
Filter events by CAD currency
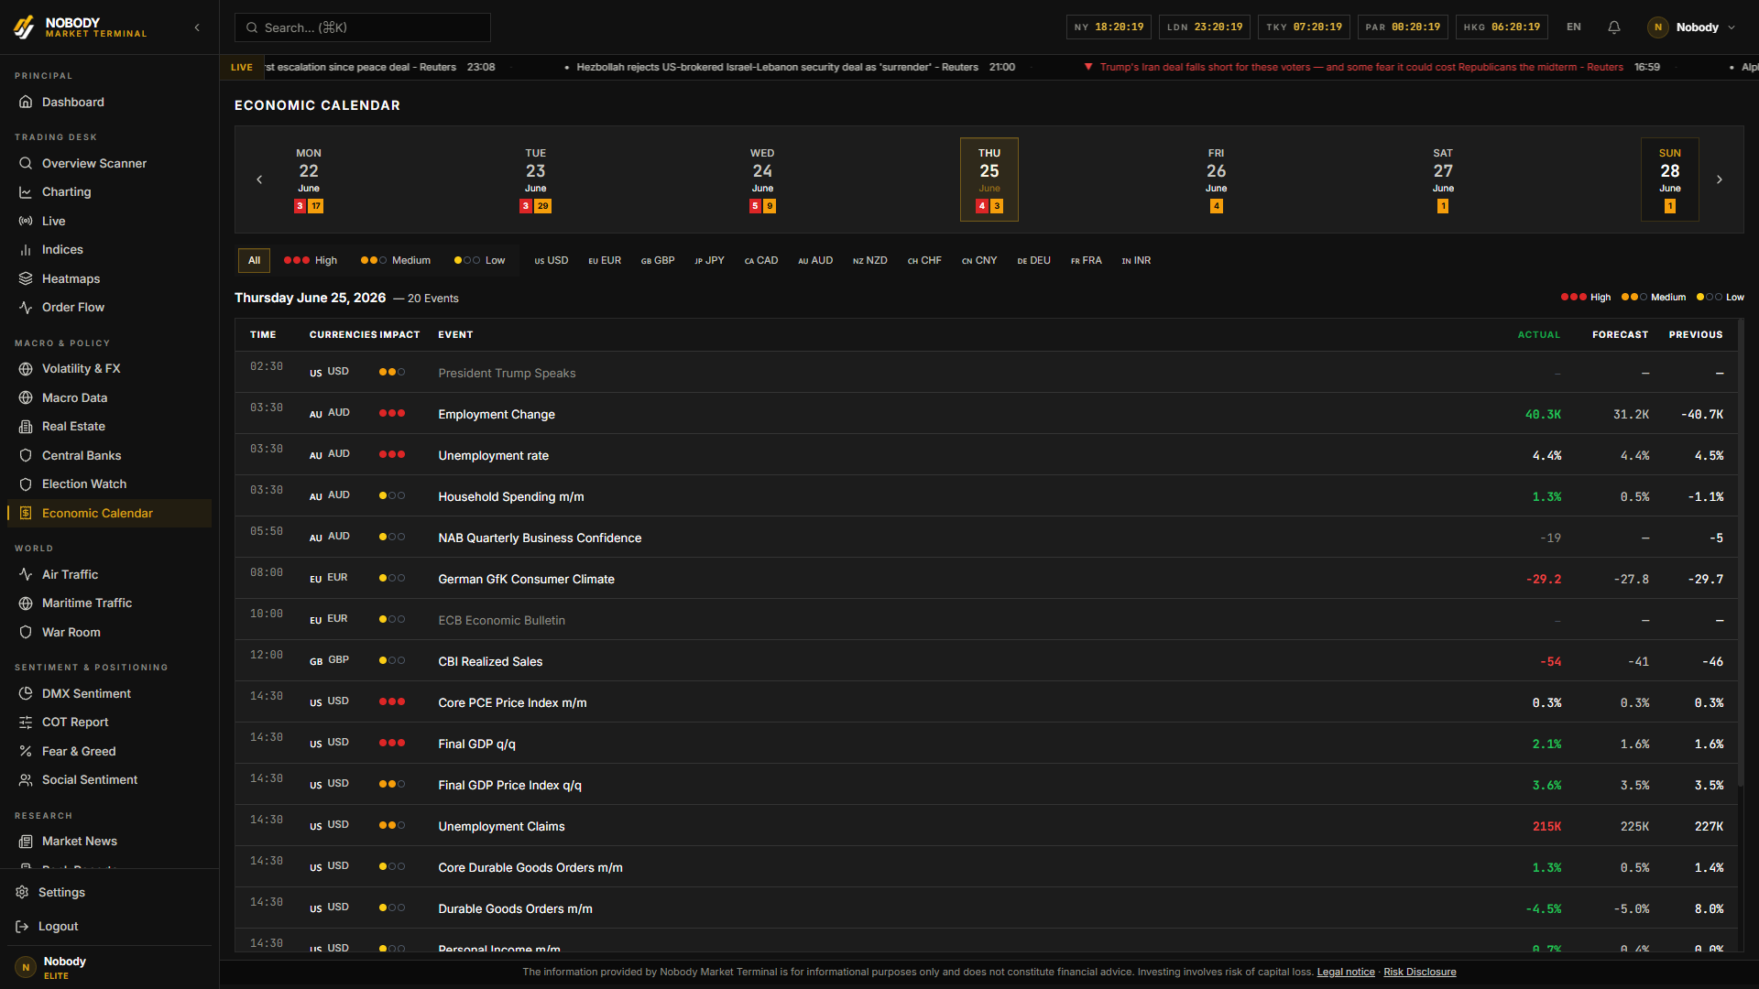tap(761, 260)
